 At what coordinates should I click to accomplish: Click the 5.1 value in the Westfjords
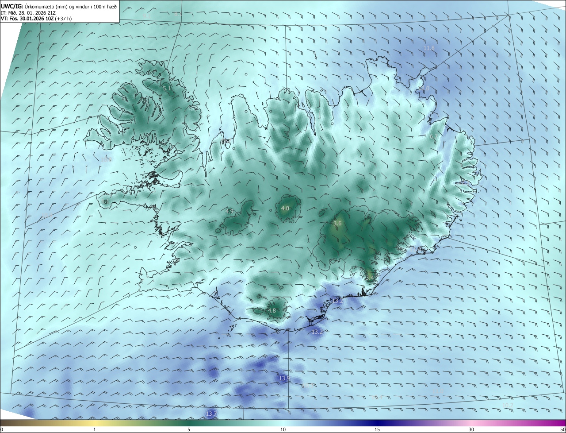coord(167,89)
